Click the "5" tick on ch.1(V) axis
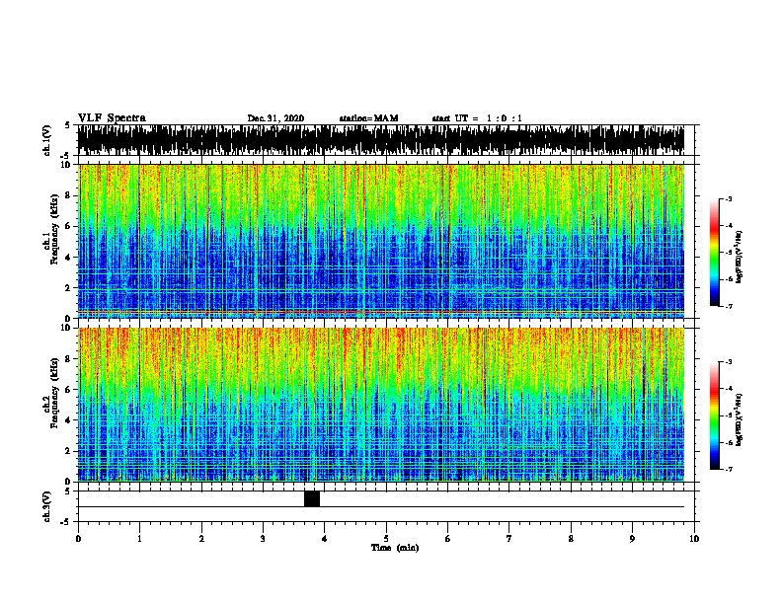Screen dimensions: 782x604 (x=67, y=125)
